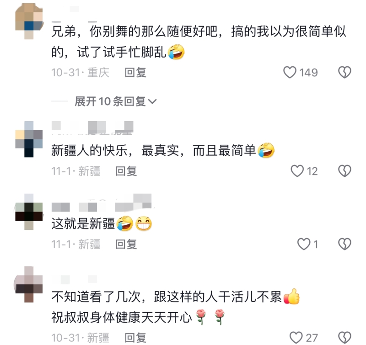Viewport: 366px width, 345px height.
Task: Reply to the 这就是新疆 comment
Action: tap(126, 244)
